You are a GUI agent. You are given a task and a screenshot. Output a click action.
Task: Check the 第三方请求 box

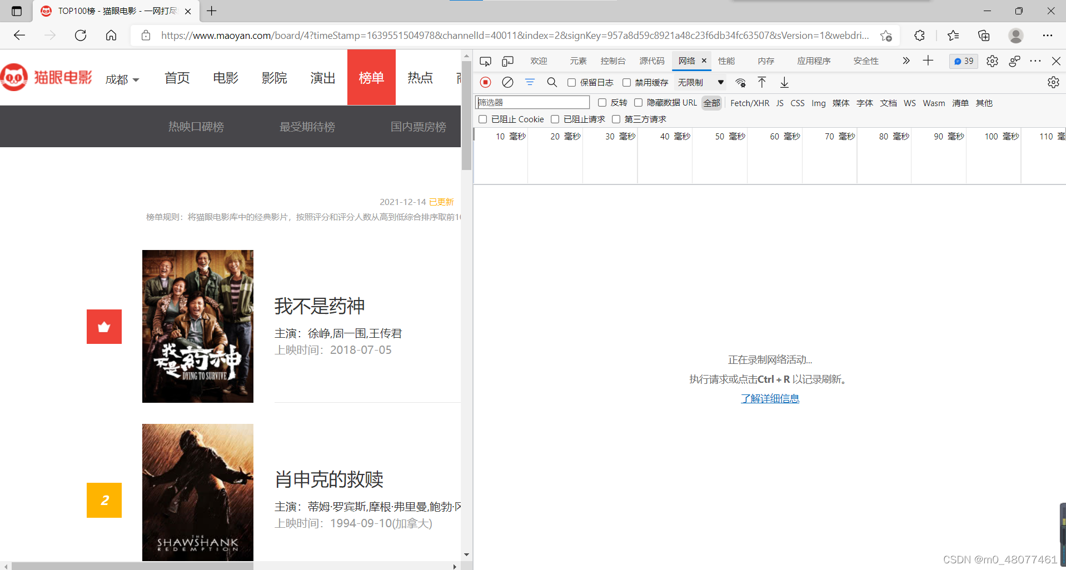pos(616,119)
